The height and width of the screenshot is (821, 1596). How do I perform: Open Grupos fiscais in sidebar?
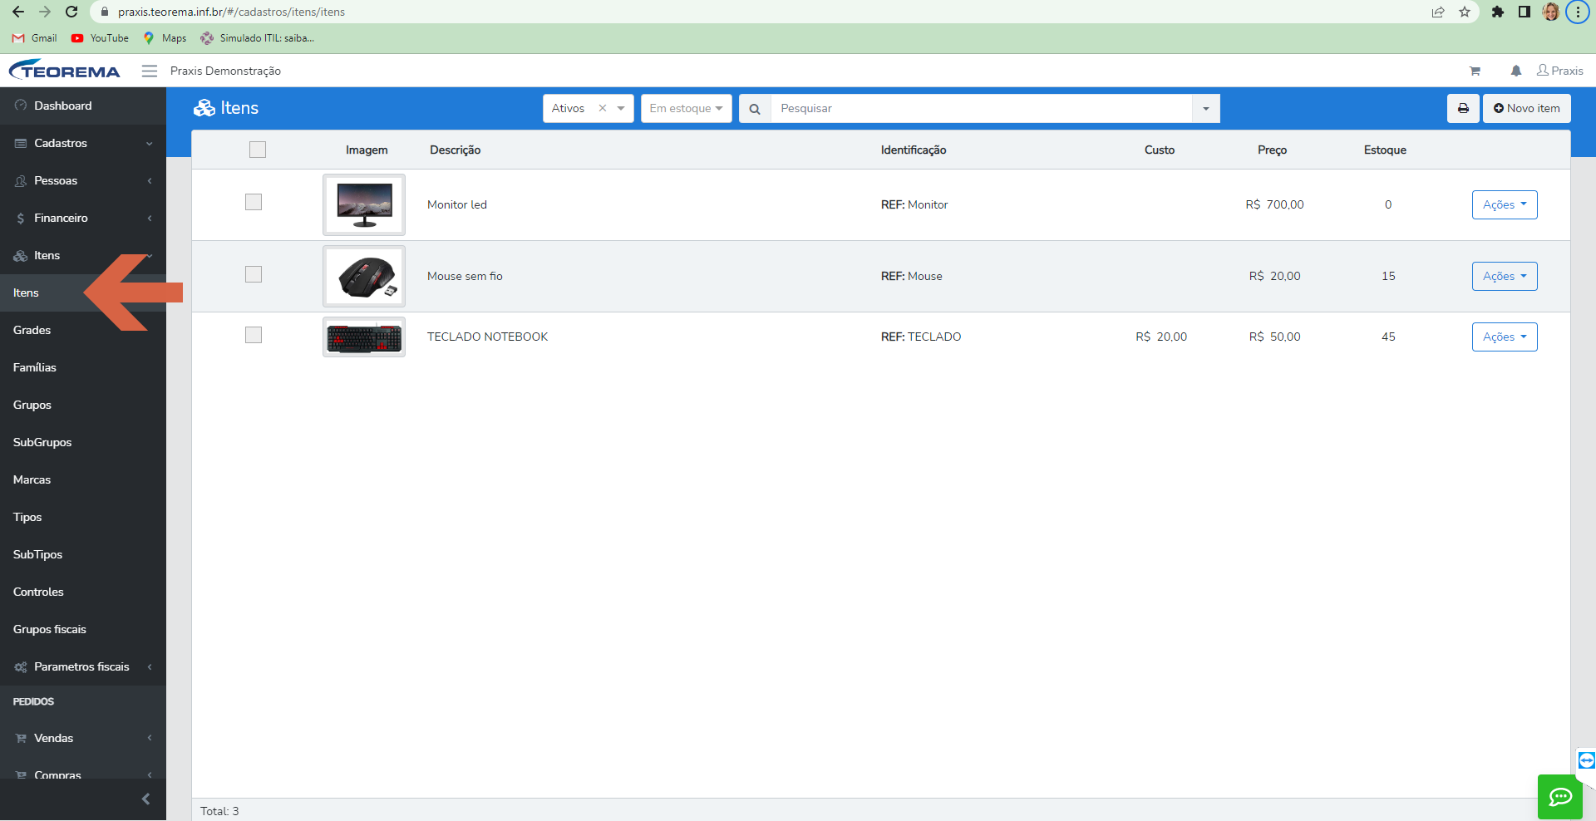[x=83, y=630]
